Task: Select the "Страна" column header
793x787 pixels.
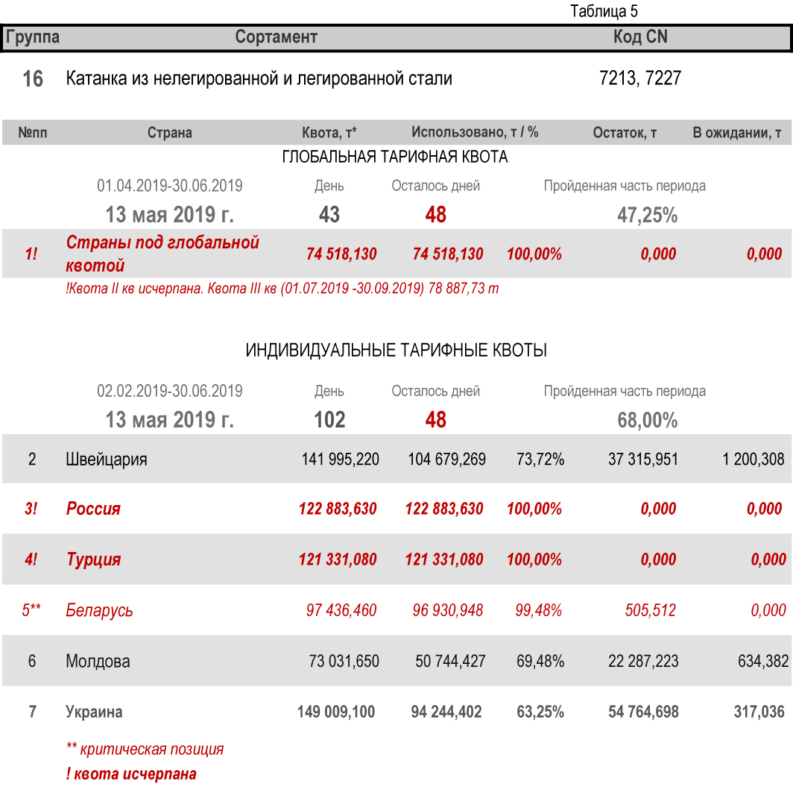Action: tap(169, 133)
